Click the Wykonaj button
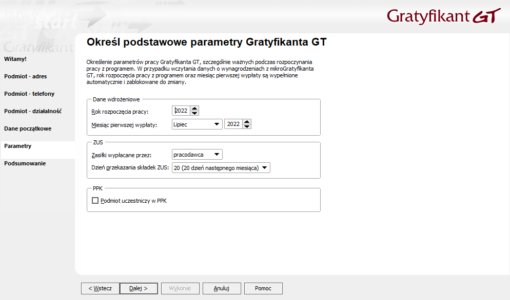This screenshot has height=300, width=510. click(x=180, y=288)
